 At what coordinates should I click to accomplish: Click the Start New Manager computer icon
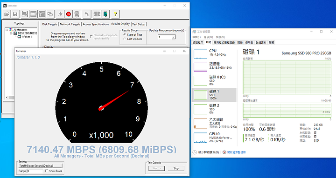25,14
